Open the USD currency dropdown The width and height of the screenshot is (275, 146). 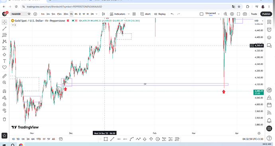click(259, 21)
